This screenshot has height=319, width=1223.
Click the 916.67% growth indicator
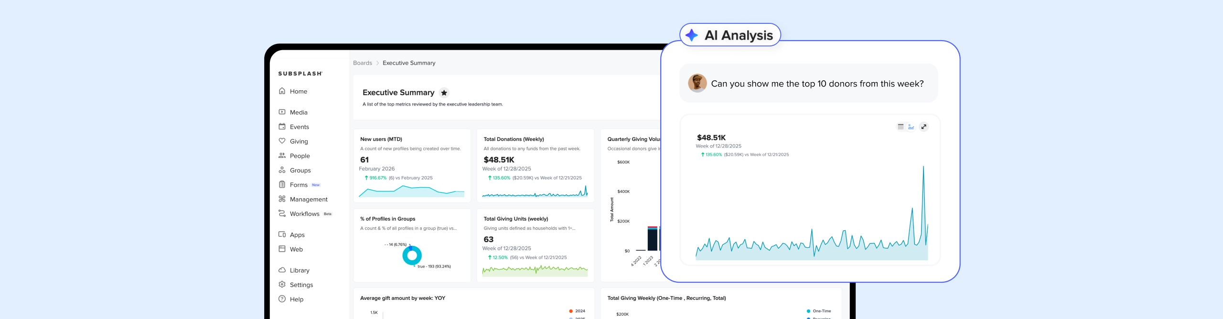(375, 178)
